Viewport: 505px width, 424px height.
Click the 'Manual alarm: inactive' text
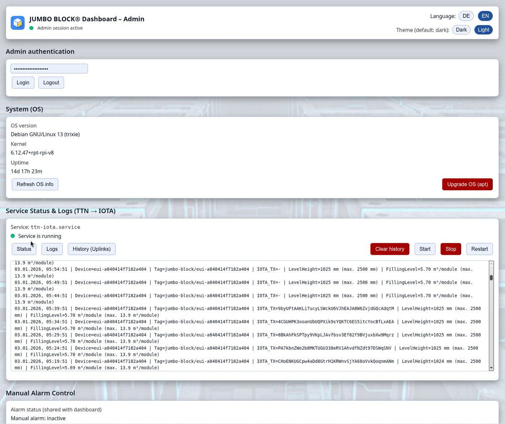point(38,419)
